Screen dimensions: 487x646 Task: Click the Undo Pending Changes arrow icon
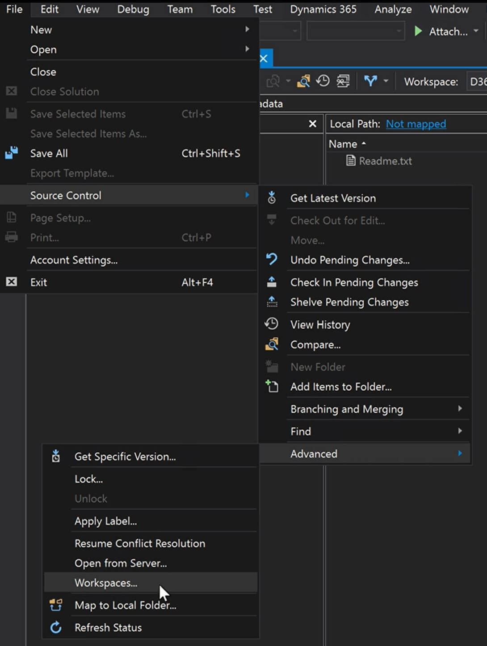point(272,260)
